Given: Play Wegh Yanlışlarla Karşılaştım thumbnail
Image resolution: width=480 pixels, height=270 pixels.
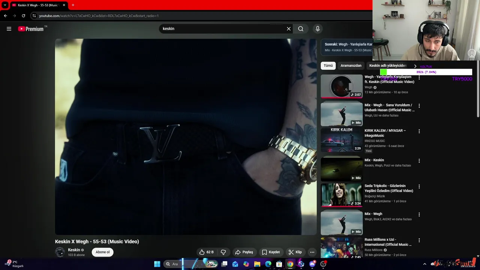Looking at the screenshot, I should pyautogui.click(x=342, y=86).
